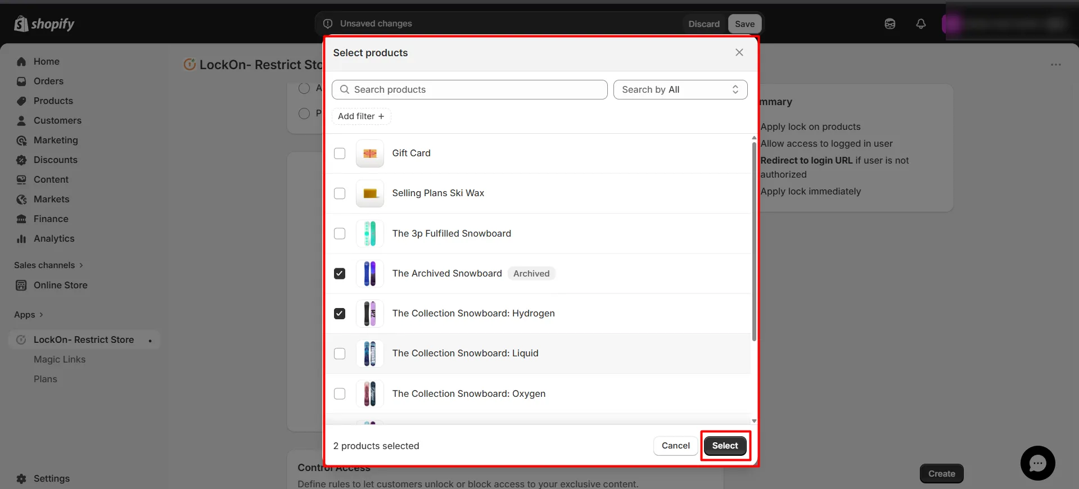Navigate to Products in sidebar
This screenshot has width=1079, height=489.
point(53,101)
